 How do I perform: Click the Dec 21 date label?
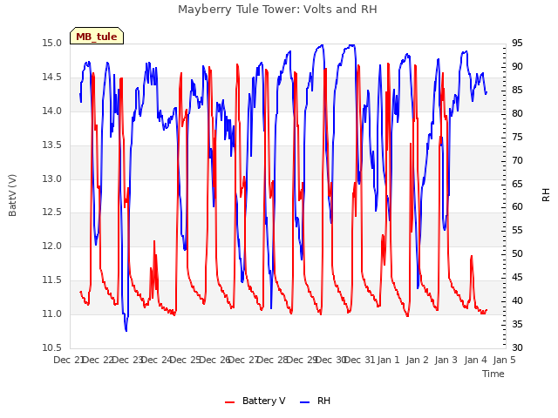(x=69, y=360)
